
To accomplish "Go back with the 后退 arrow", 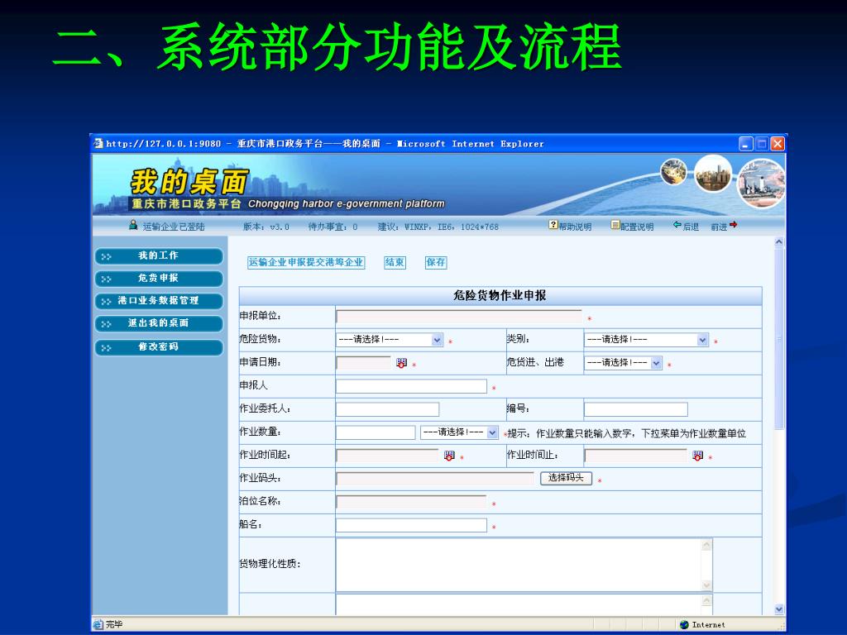I will click(x=677, y=225).
